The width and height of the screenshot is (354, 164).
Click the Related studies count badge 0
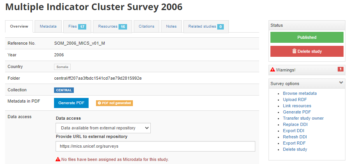click(220, 27)
